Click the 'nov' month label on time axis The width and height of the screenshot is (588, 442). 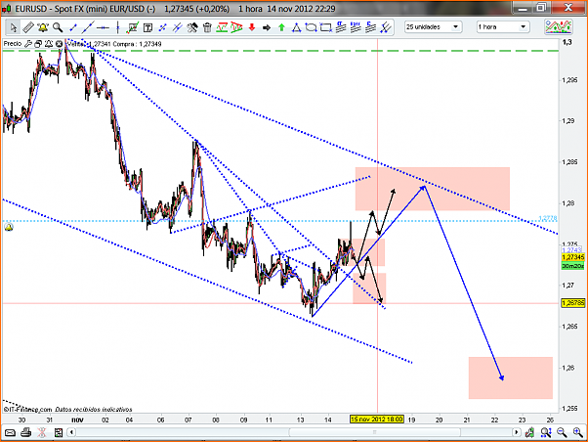[77, 420]
